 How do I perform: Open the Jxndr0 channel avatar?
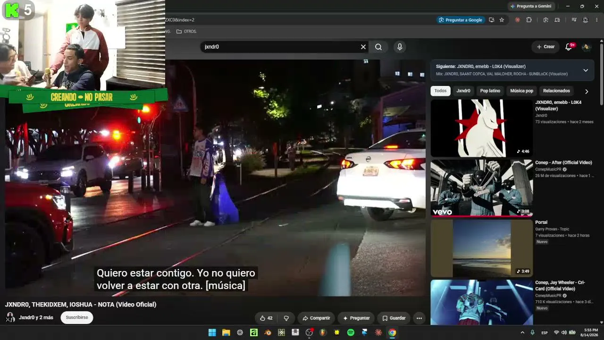pyautogui.click(x=10, y=317)
